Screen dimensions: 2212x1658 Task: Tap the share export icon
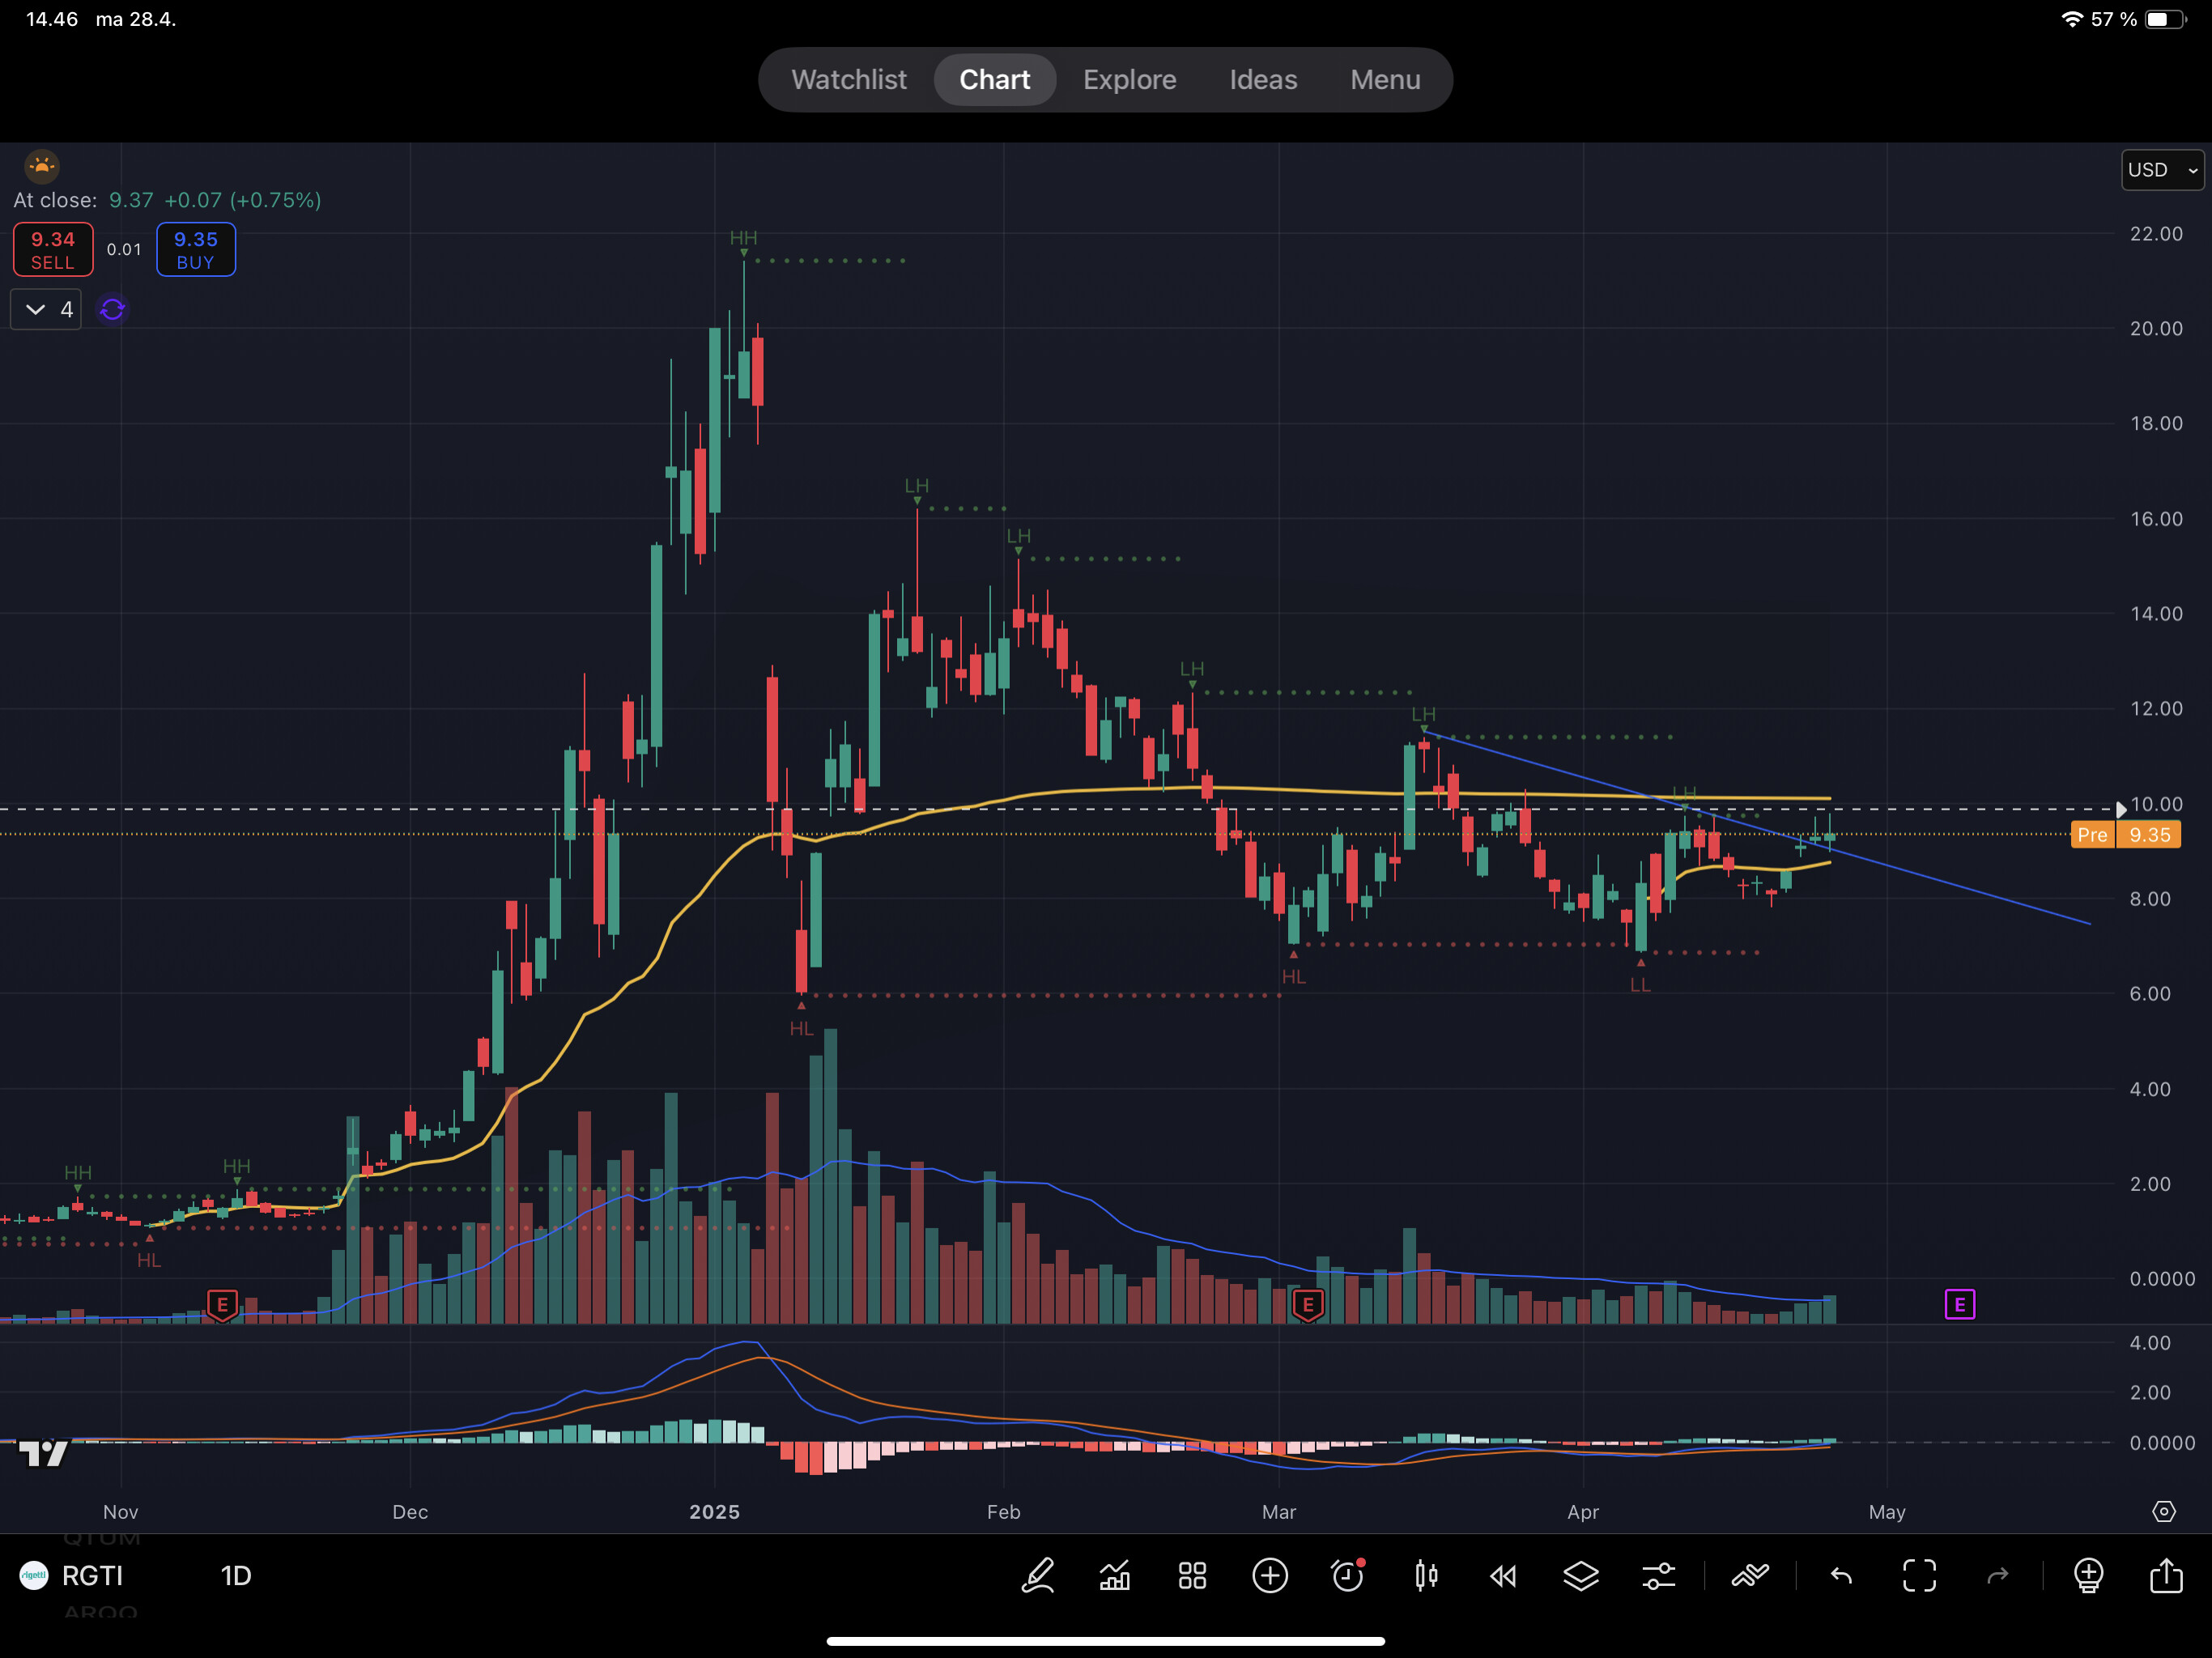tap(2166, 1576)
